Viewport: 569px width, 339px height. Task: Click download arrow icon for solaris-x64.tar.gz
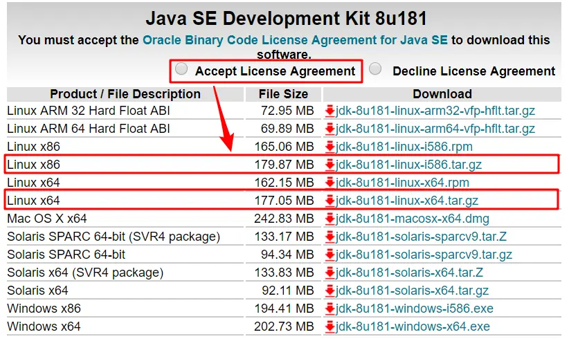[330, 291]
